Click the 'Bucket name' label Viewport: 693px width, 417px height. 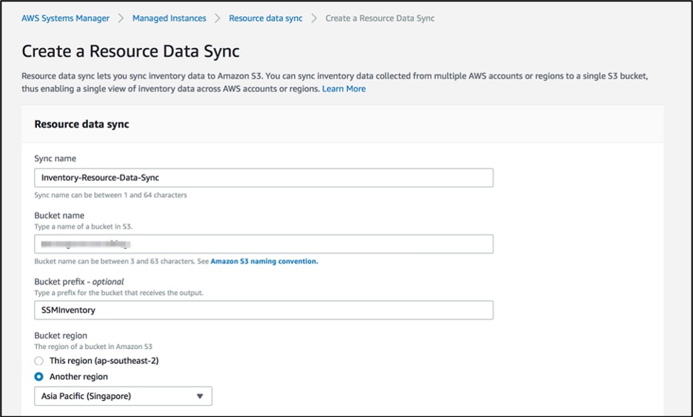[x=59, y=215]
